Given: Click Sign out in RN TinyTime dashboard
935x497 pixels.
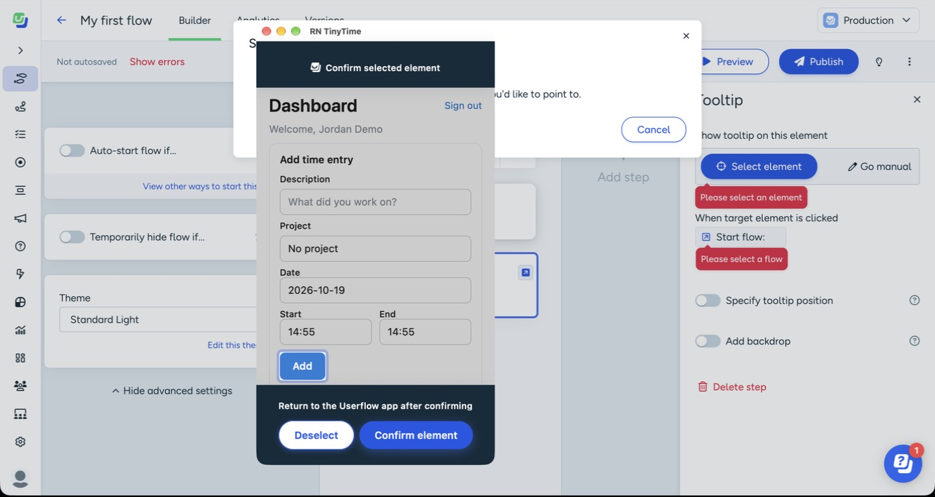Looking at the screenshot, I should 463,106.
